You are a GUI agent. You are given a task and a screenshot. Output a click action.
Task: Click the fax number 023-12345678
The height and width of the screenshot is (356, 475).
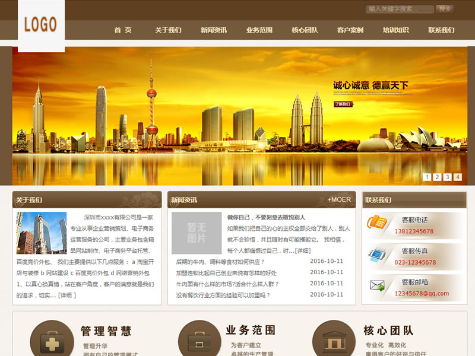tap(415, 262)
